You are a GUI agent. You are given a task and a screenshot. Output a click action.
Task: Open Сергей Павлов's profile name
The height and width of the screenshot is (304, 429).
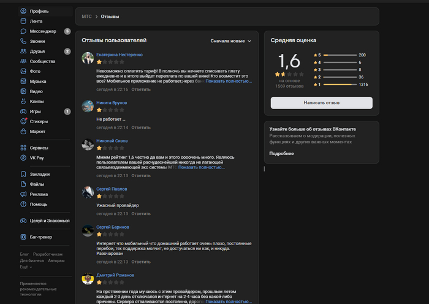tap(112, 189)
